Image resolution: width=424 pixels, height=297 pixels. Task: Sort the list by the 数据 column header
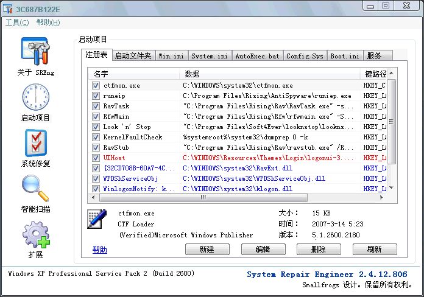tap(270, 74)
